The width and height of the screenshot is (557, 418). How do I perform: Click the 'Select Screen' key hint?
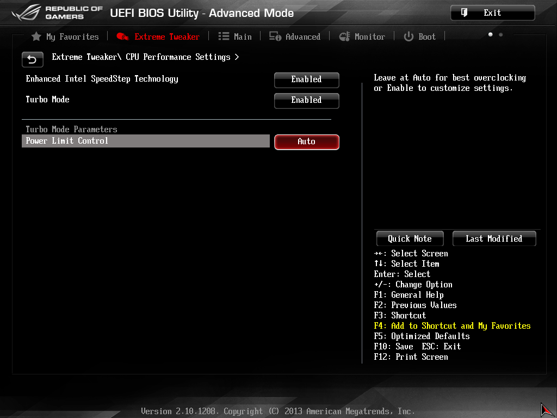click(411, 254)
